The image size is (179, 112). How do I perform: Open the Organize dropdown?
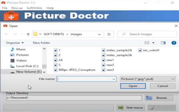(x=15, y=43)
